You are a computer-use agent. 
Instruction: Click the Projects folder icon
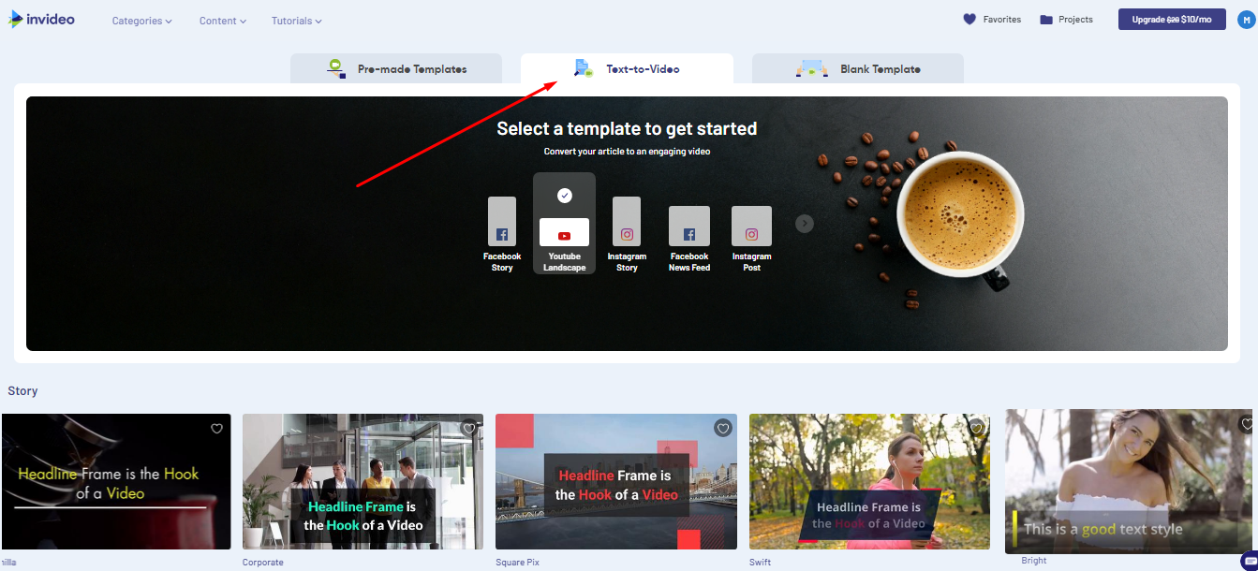coord(1046,20)
